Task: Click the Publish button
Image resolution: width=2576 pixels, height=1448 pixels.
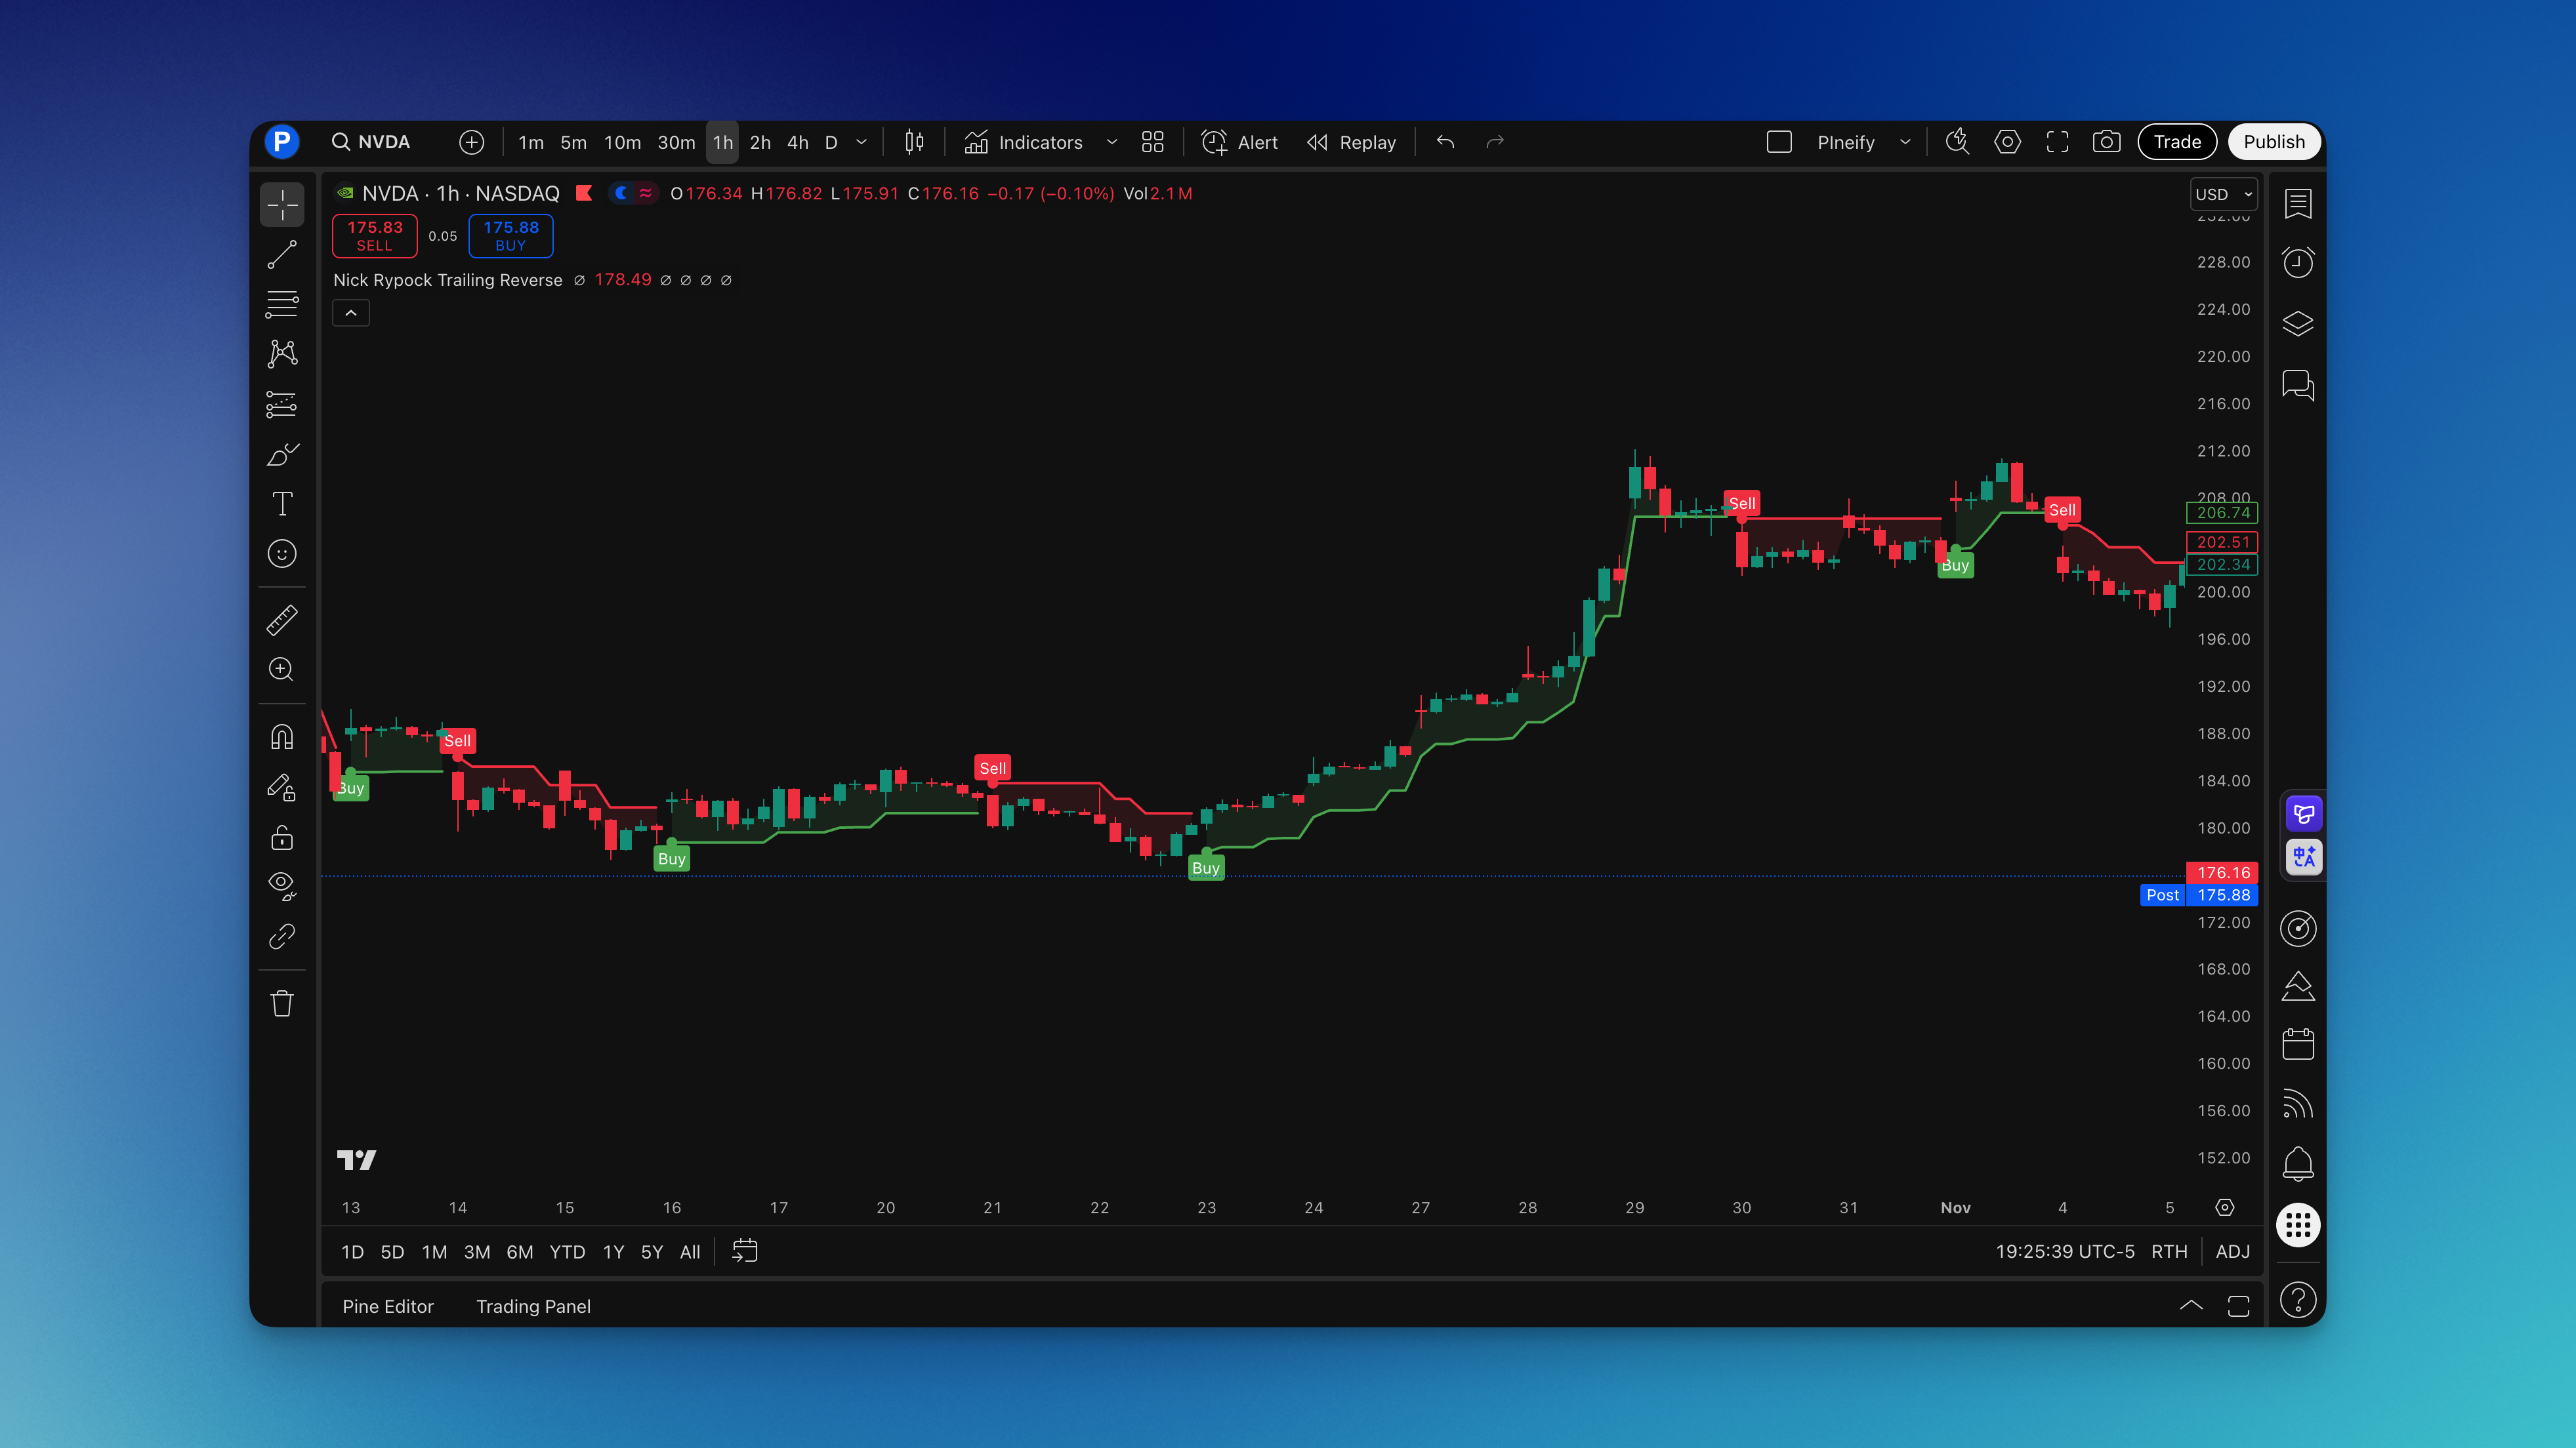Action: (x=2274, y=141)
